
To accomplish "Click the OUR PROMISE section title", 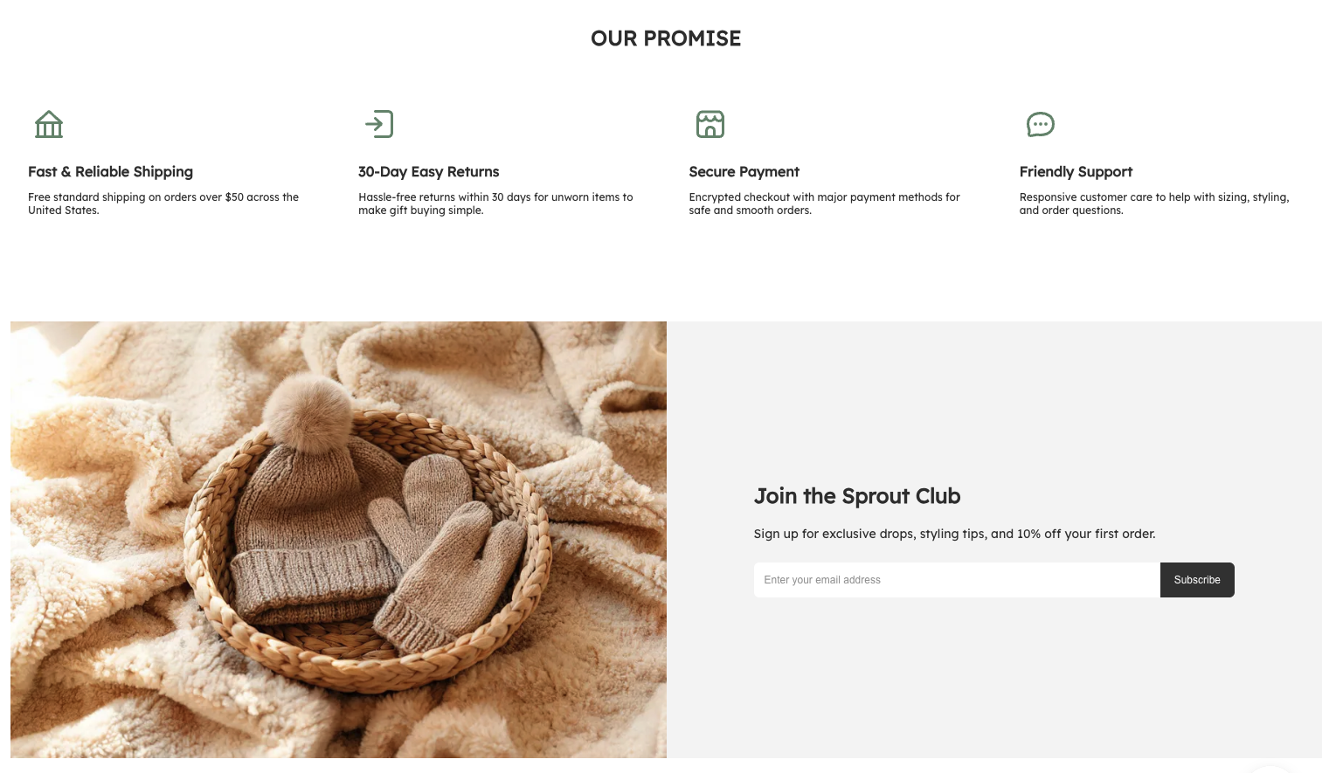I will [666, 38].
